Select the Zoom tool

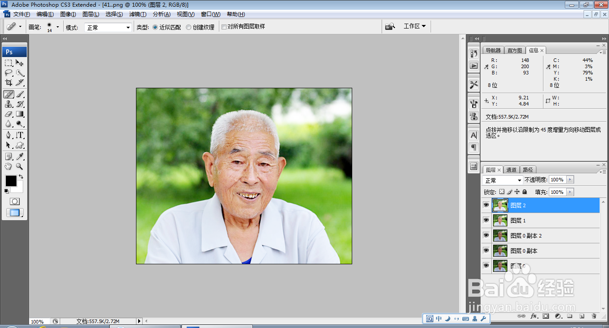[20, 166]
